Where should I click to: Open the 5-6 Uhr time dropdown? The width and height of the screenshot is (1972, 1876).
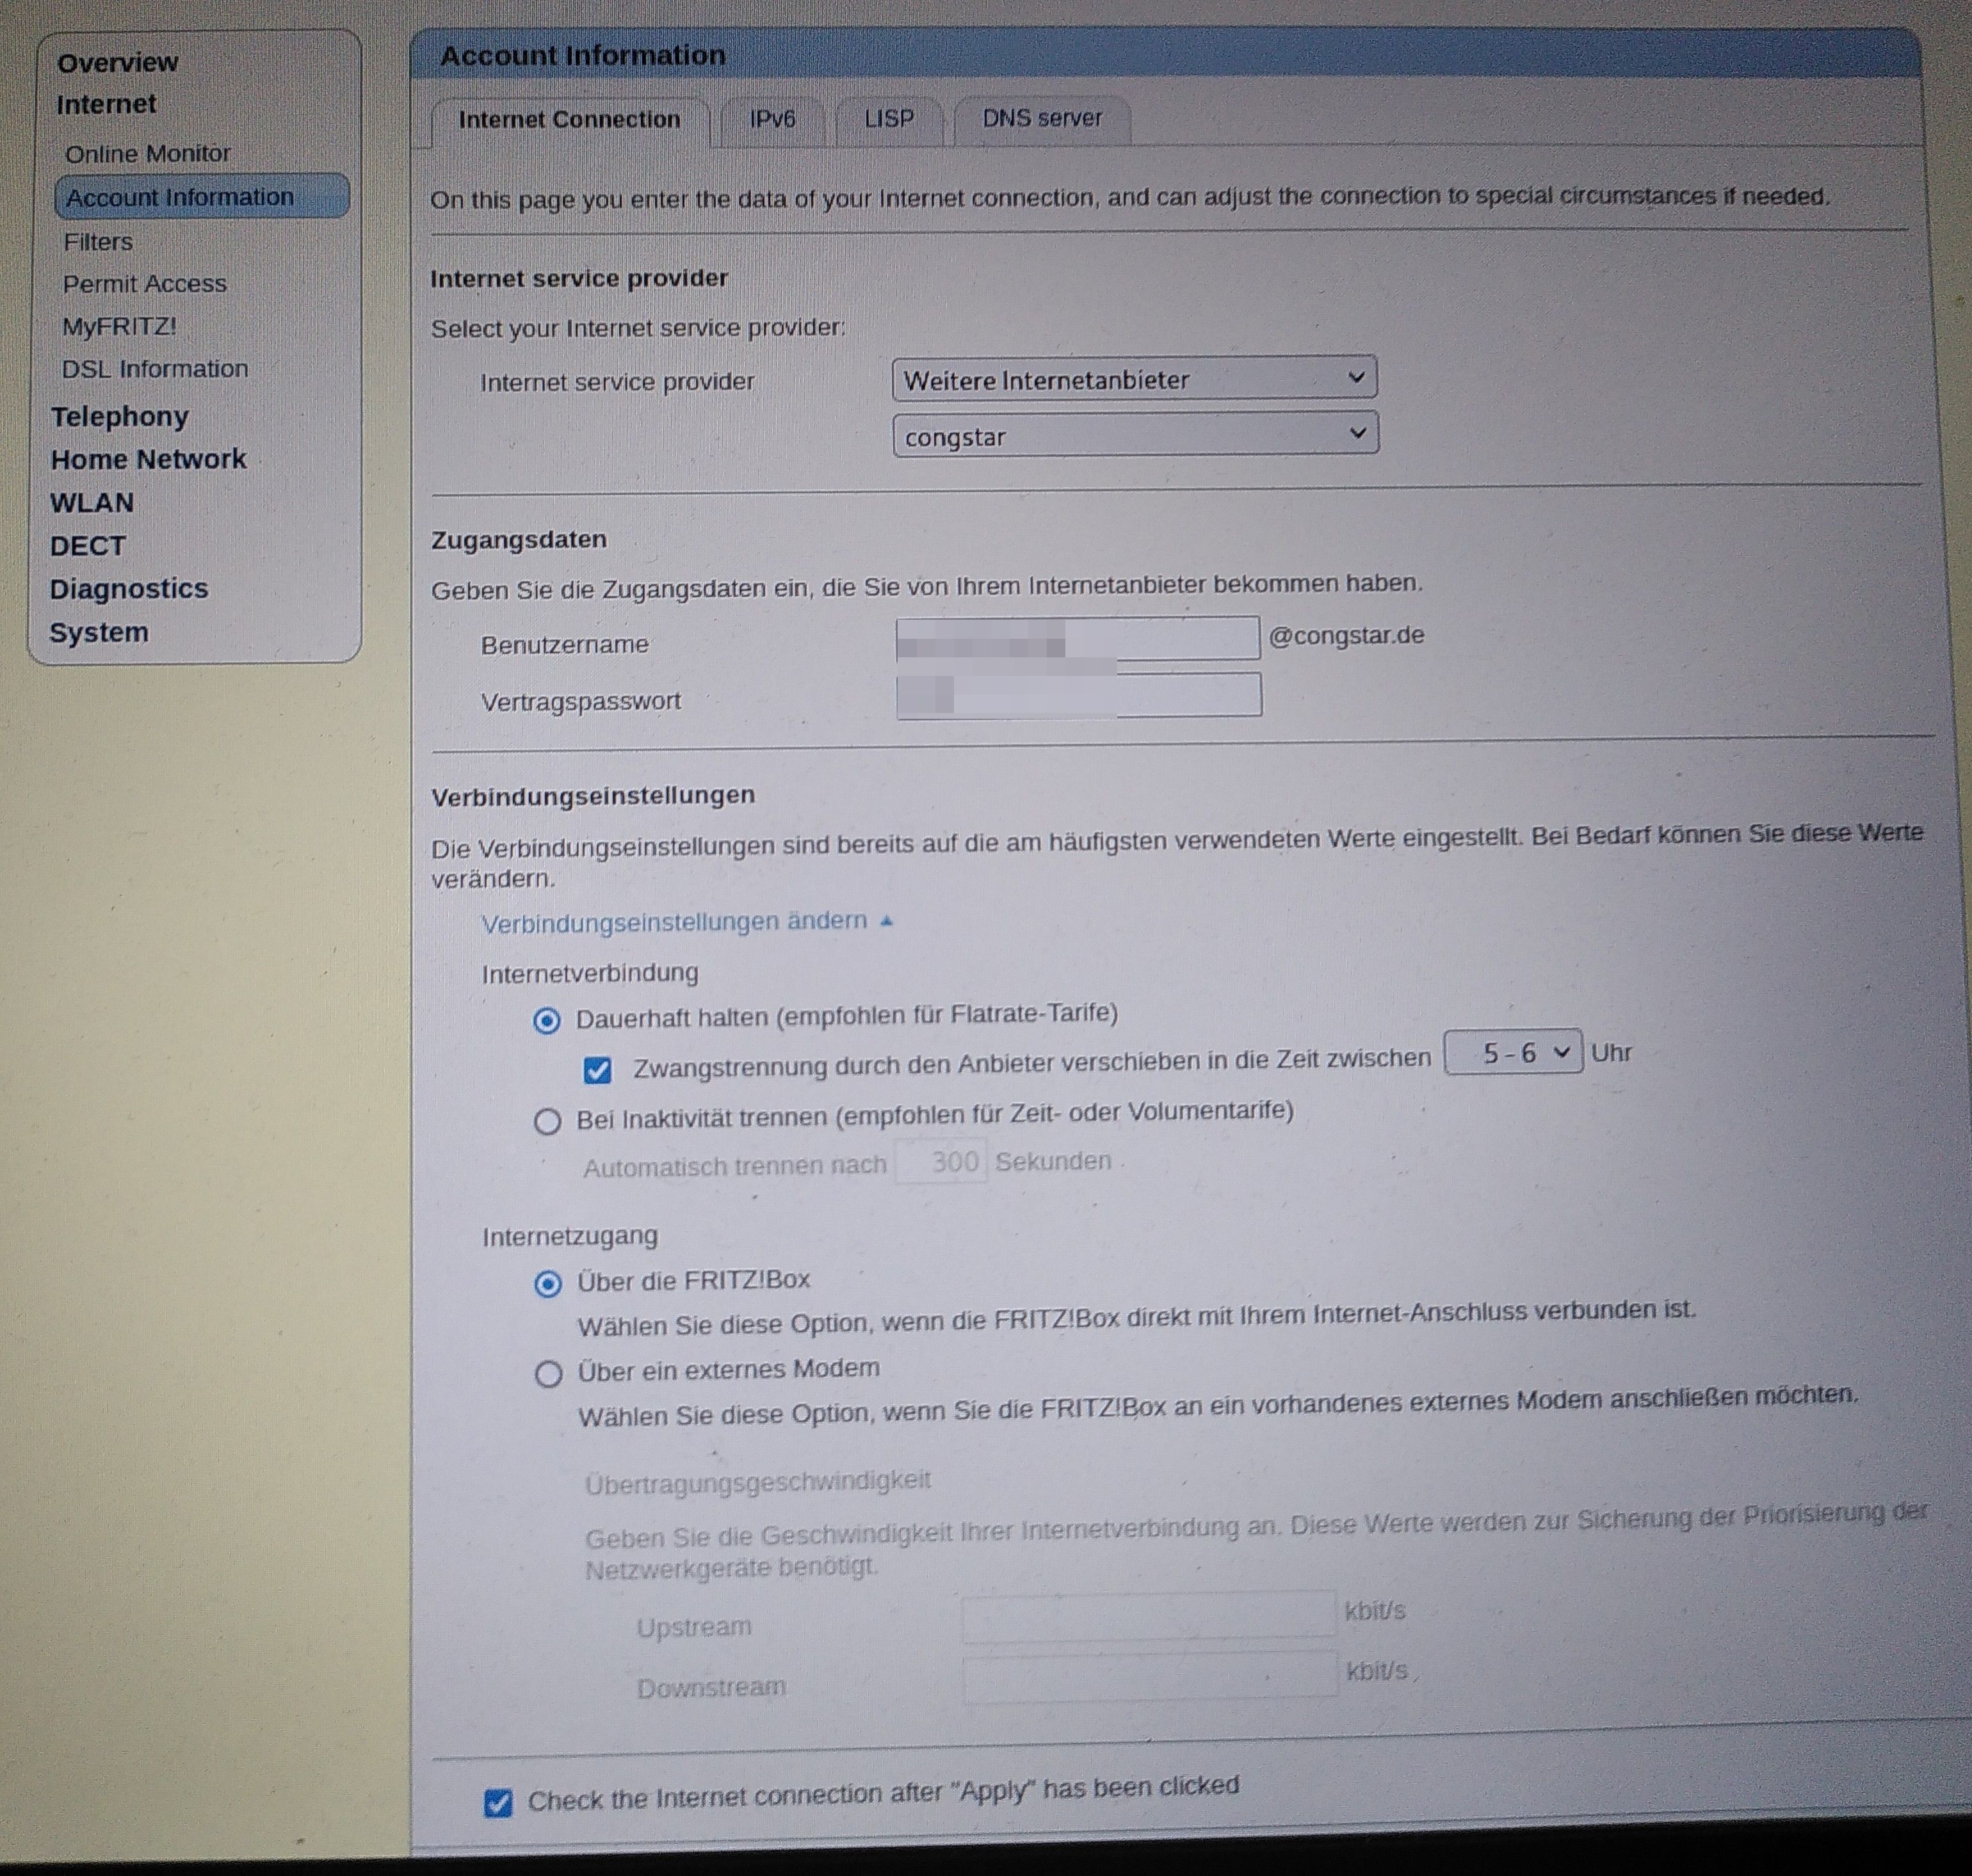(1512, 1053)
